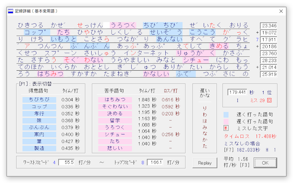Select 製造 in the 得意語句 list

pyautogui.click(x=39, y=148)
